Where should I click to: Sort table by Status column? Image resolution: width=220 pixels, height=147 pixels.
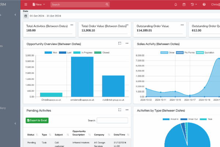pyautogui.click(x=33, y=135)
